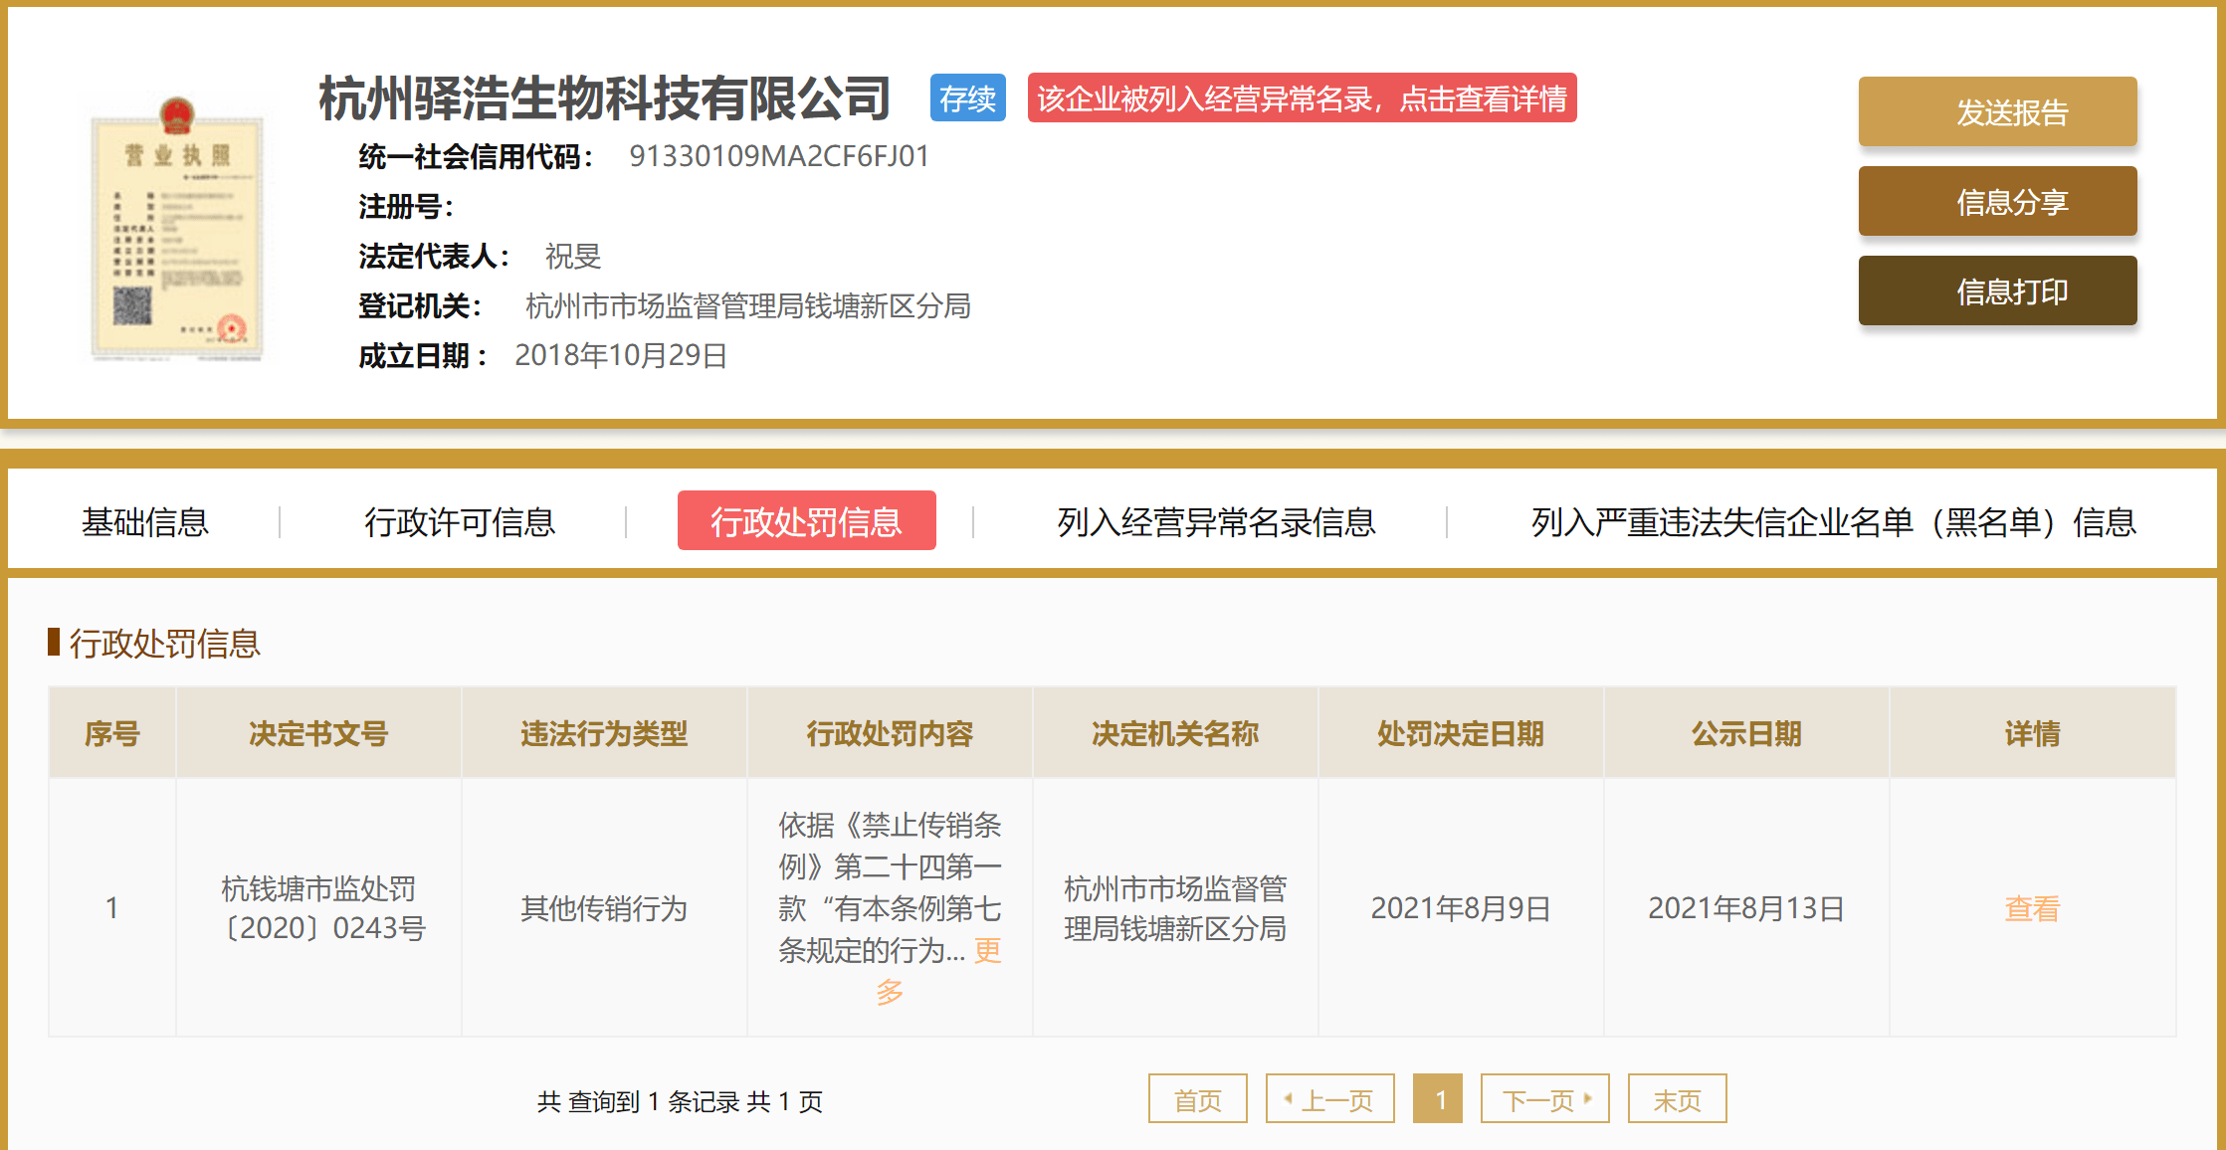
Task: Open the 列入严重违法失信企业名单 tab
Action: coord(1832,521)
